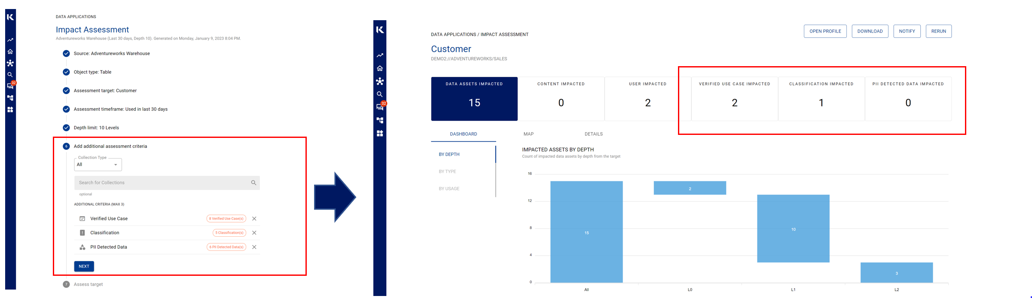This screenshot has width=1032, height=299.
Task: Expand the Depth limit: 10 Levels step
Action: point(96,128)
